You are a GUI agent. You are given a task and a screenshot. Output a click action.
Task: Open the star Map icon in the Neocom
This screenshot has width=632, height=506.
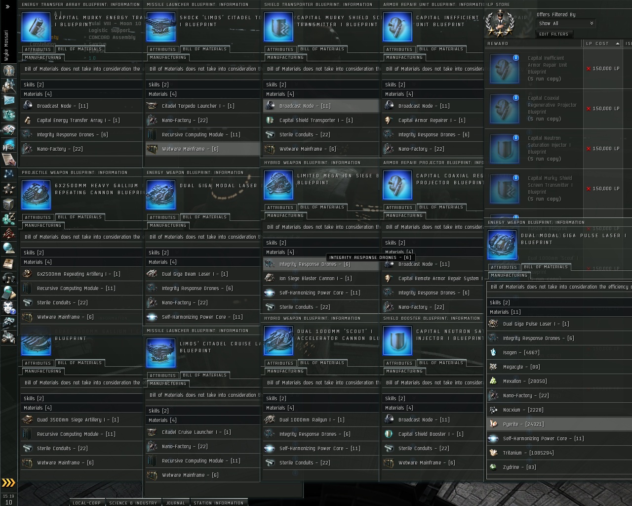[x=8, y=174]
